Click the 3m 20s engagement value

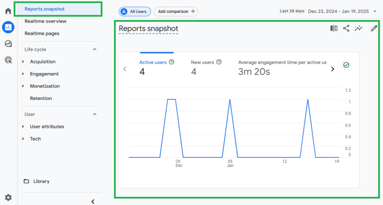(x=254, y=72)
